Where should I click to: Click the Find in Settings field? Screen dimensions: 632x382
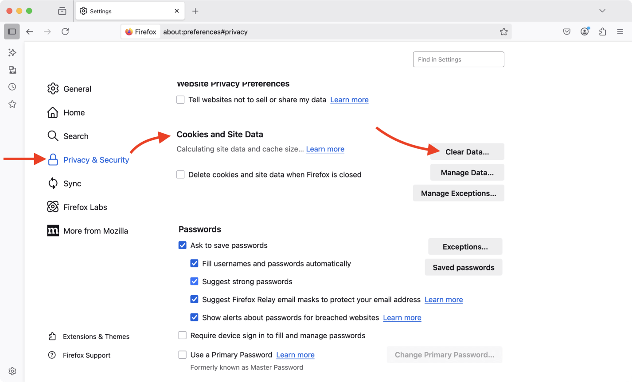pyautogui.click(x=458, y=59)
